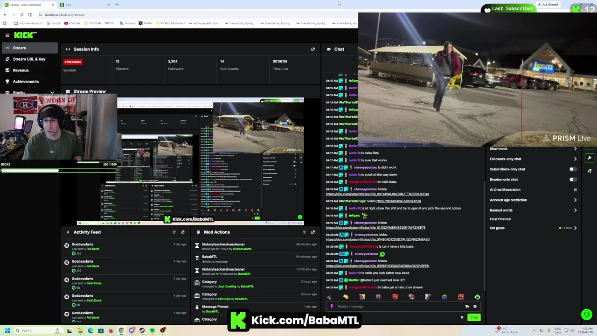Image resolution: width=597 pixels, height=336 pixels.
Task: Click Fall Guys category link
Action: (x=224, y=299)
